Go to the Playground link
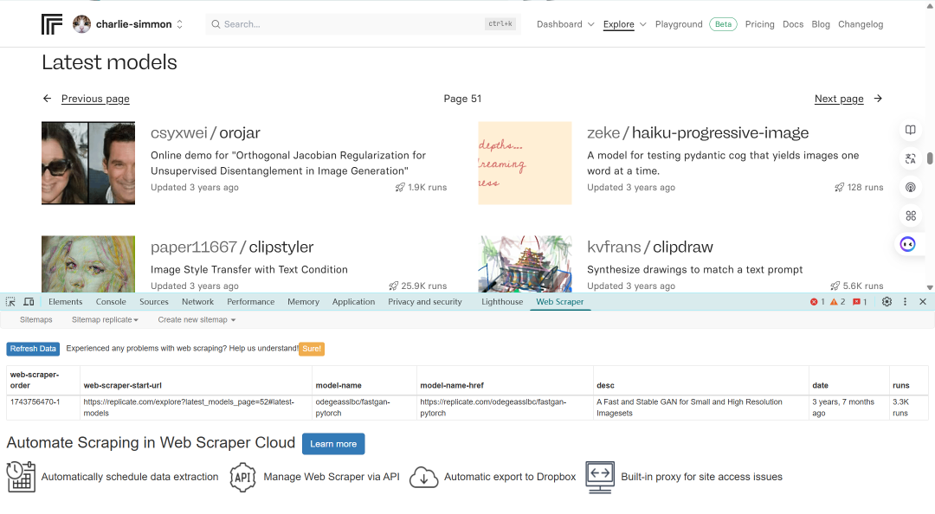Screen dimensions: 935x514 [679, 24]
